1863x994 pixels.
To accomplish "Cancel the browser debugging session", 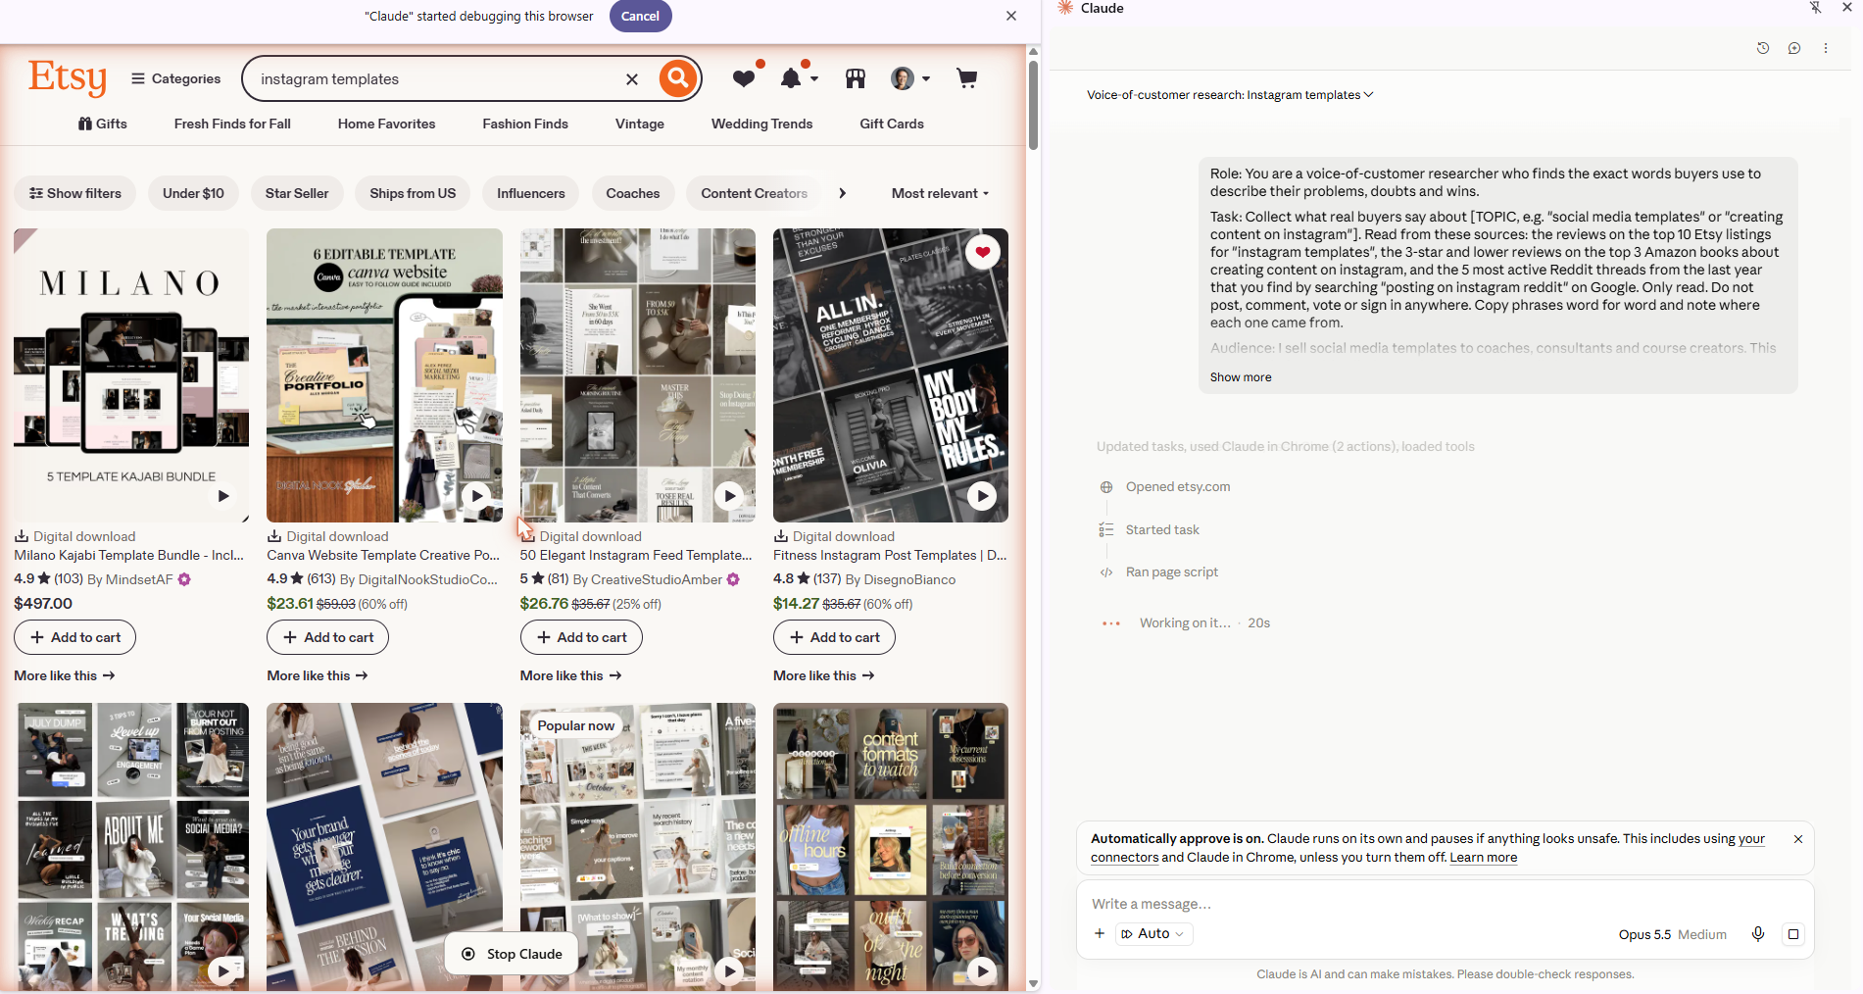I will 641,16.
